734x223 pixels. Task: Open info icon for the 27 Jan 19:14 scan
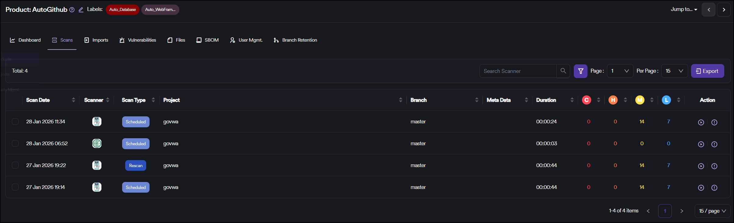(x=714, y=188)
